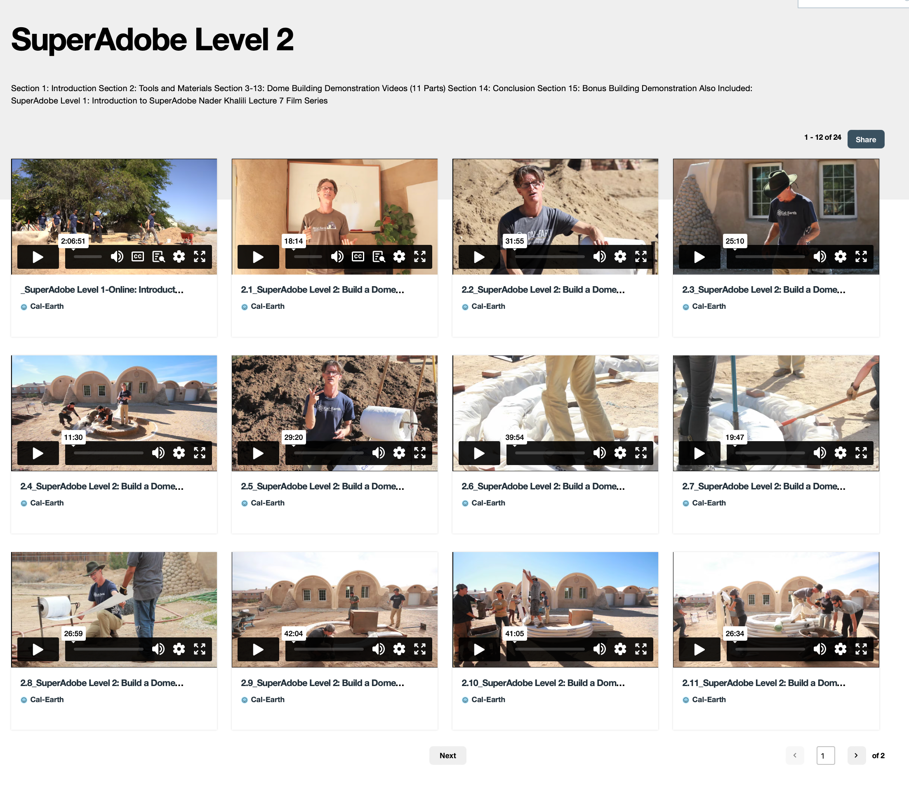Enter fullscreen on the 2.11 video
Screen dimensions: 909x785
pos(861,649)
